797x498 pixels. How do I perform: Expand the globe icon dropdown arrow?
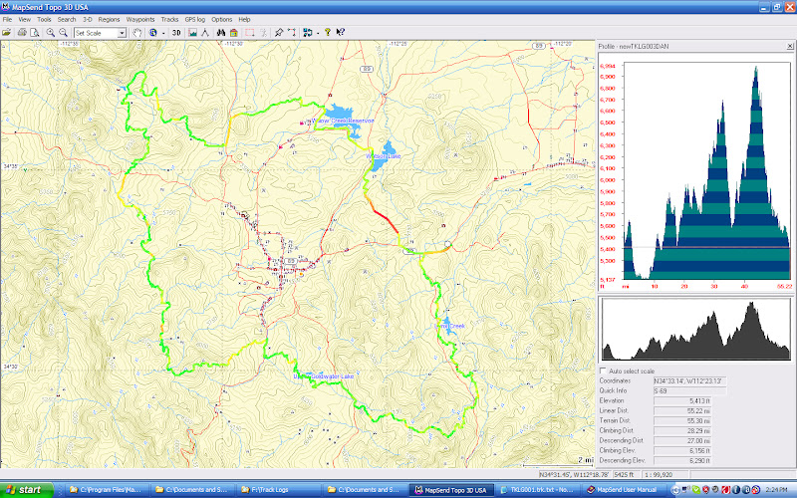click(x=163, y=33)
